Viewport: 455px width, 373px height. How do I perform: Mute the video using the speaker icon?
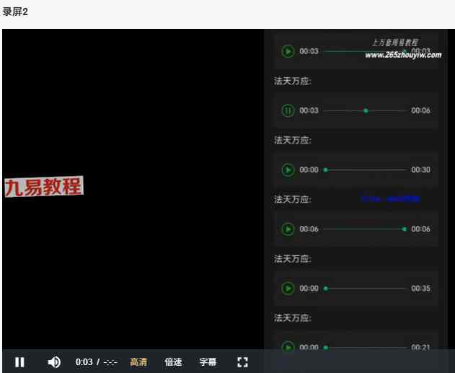[x=54, y=362]
